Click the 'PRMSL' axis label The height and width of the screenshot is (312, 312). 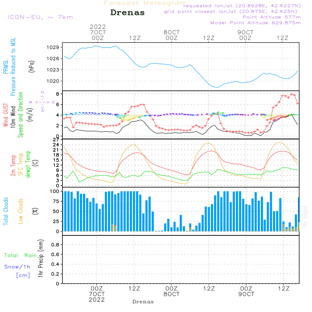pos(6,66)
